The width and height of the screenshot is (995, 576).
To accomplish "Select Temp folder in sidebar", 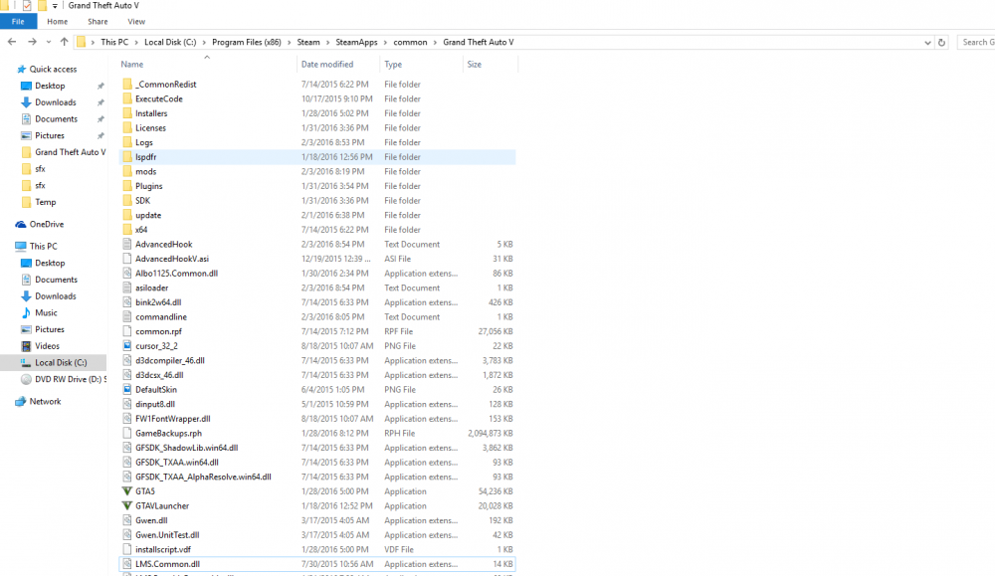I will (45, 202).
